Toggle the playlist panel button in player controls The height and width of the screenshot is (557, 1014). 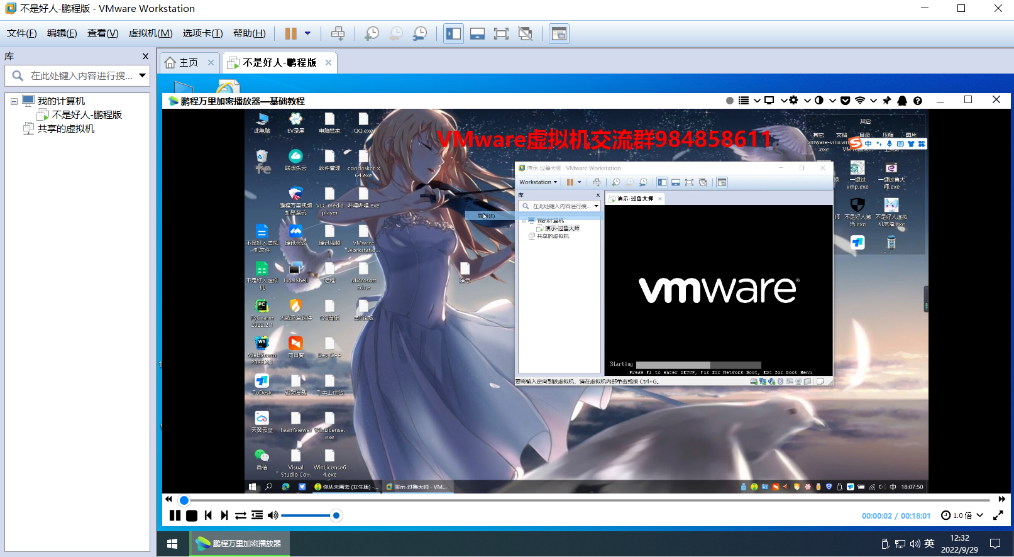257,516
